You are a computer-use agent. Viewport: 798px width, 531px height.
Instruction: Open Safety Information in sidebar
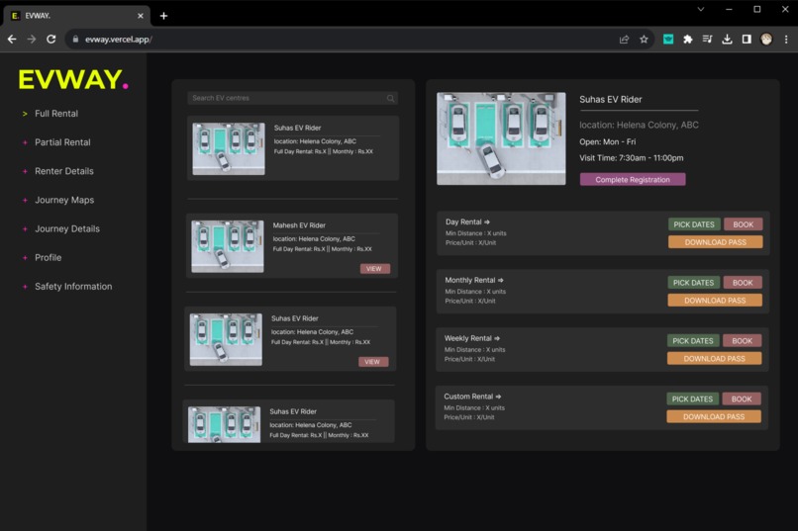click(73, 287)
